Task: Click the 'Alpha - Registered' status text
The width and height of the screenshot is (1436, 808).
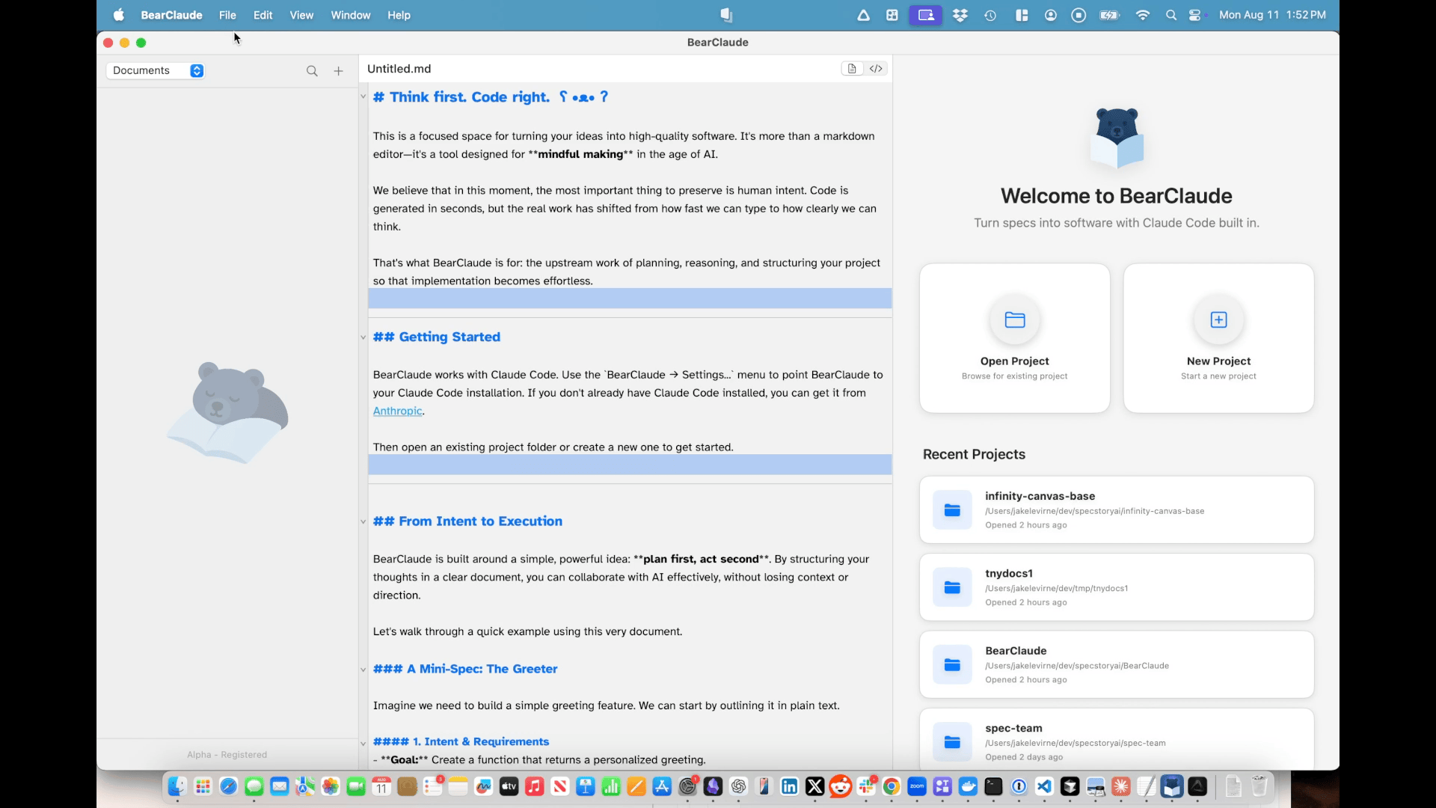Action: [227, 755]
